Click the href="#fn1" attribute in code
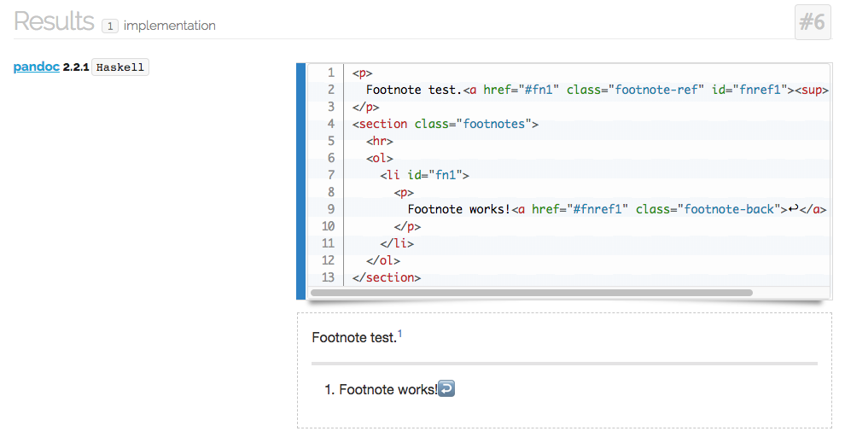The height and width of the screenshot is (437, 845). click(521, 90)
